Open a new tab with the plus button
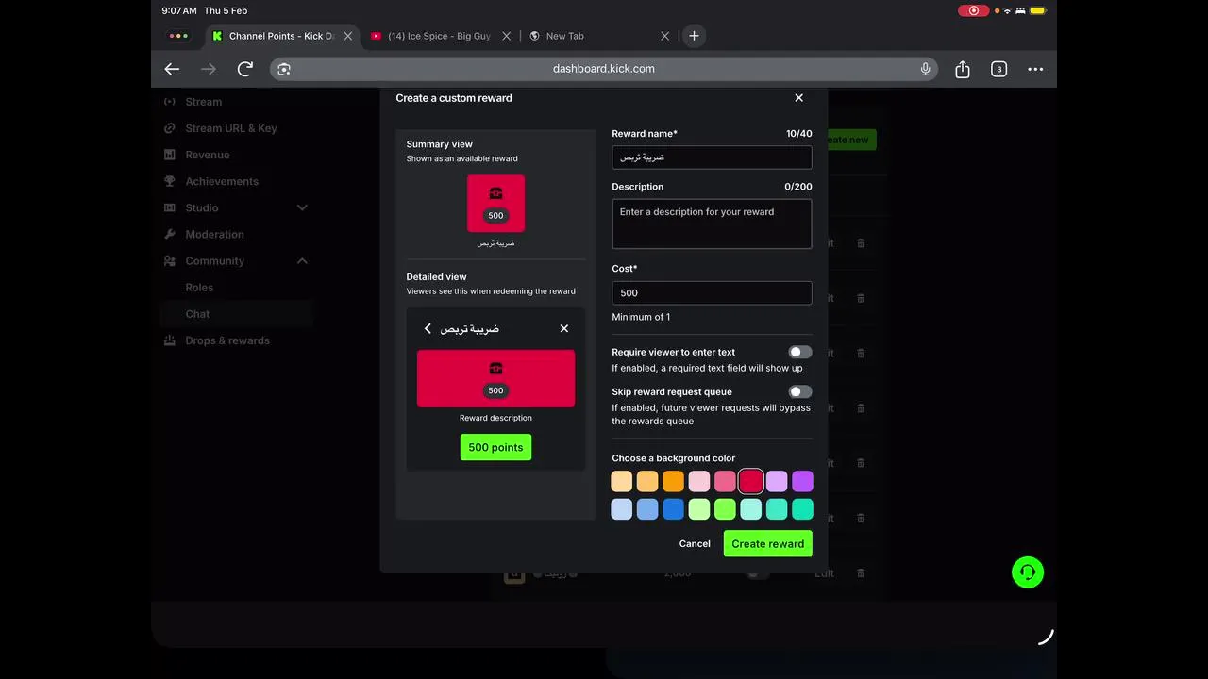Viewport: 1208px width, 679px height. coord(694,36)
